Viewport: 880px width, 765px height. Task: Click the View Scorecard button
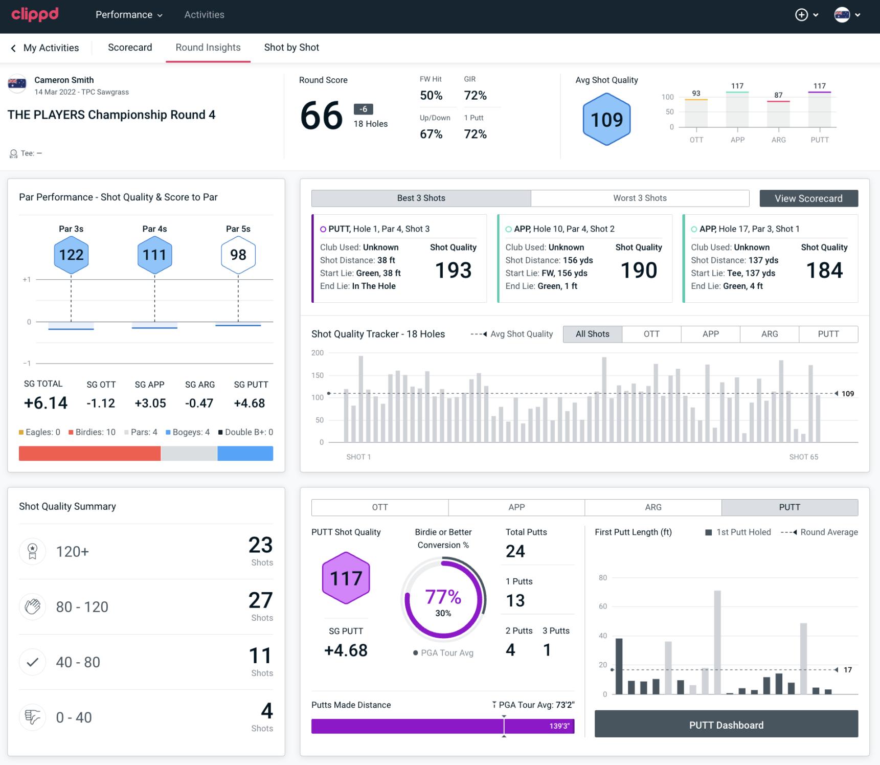[808, 198]
